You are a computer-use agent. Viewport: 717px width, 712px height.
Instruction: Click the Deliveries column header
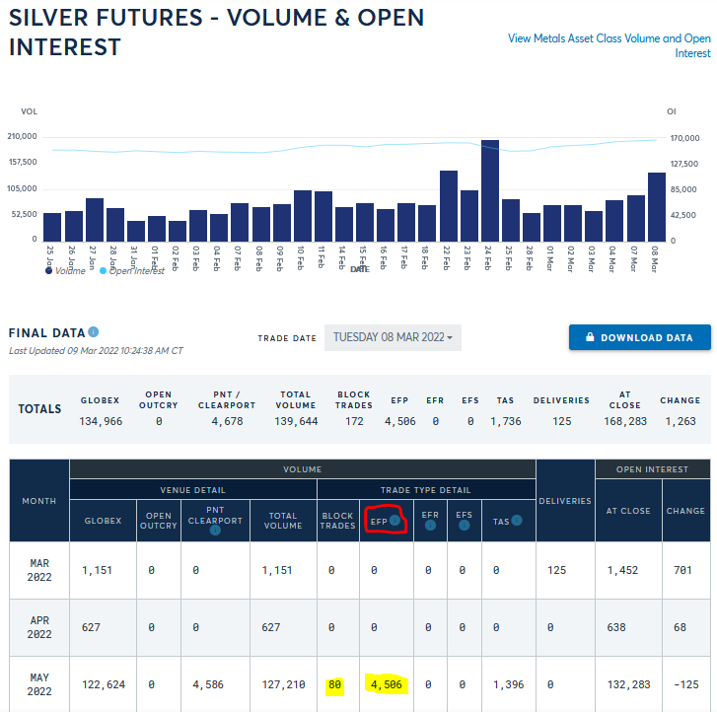565,501
